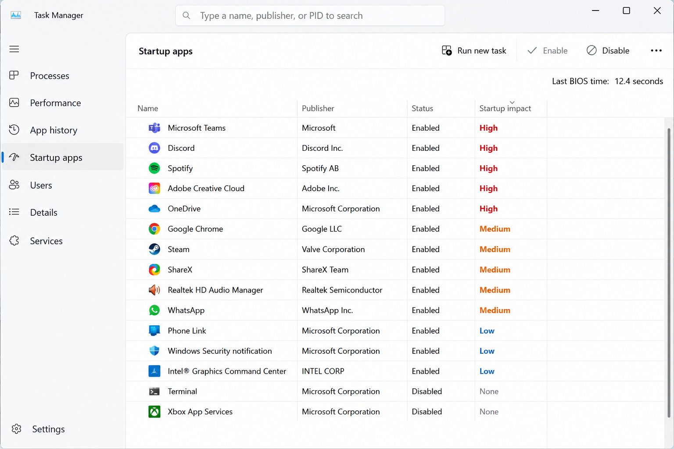
Task: Click INTEL CORP publisher cell
Action: click(x=323, y=371)
